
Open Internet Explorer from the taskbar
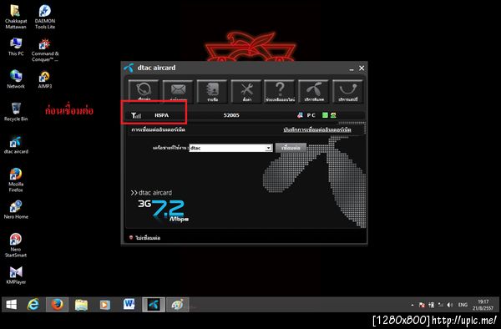tap(33, 305)
